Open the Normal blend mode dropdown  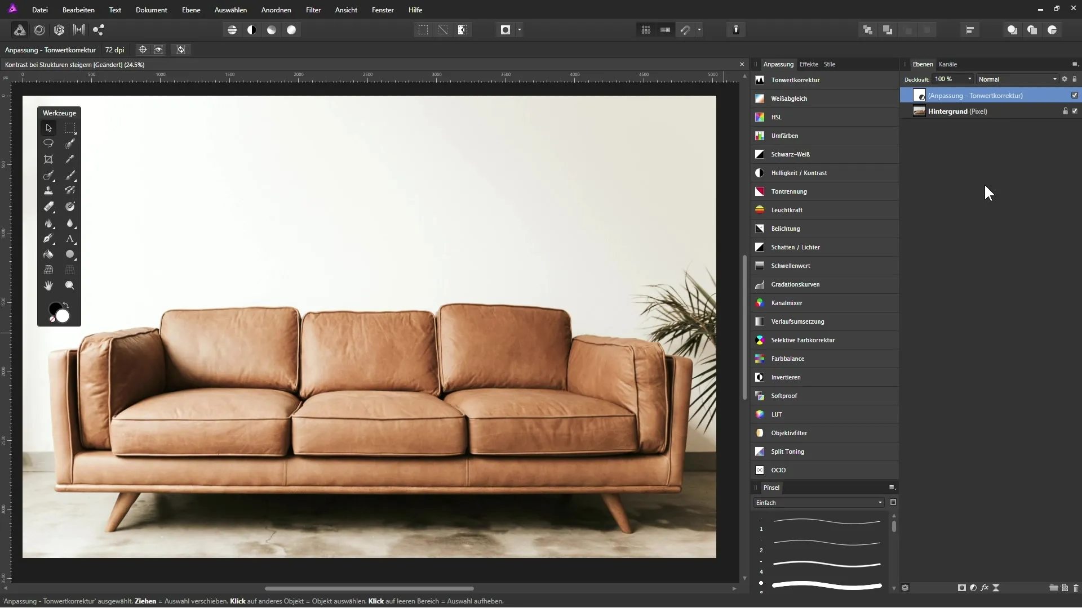tap(1018, 79)
